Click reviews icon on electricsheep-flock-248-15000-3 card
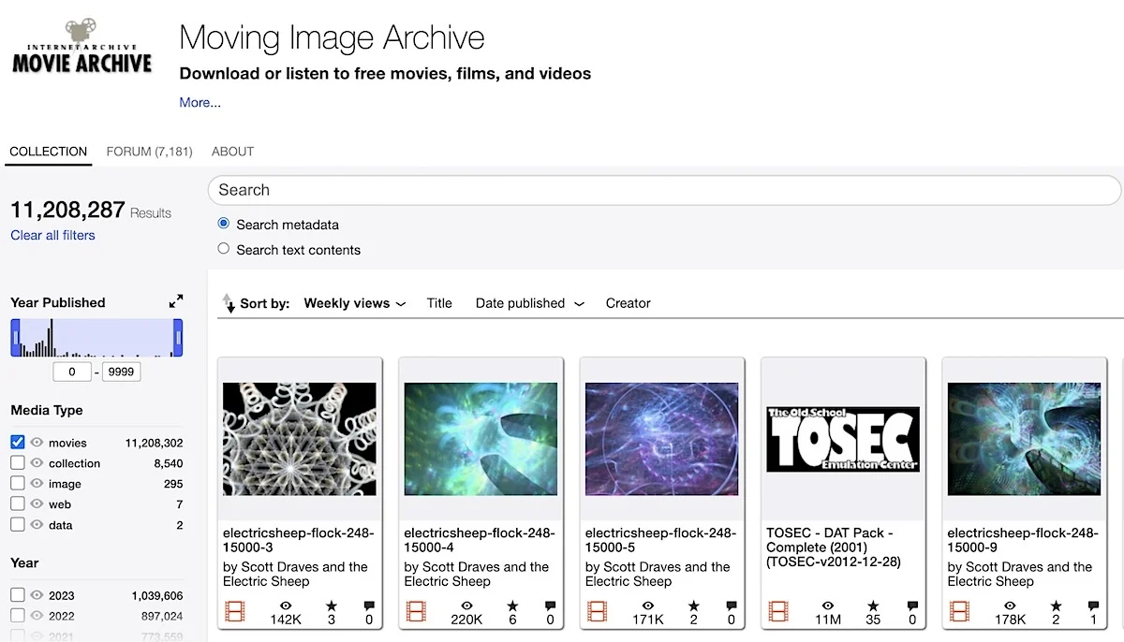Screen dimensions: 1124x642 pyautogui.click(x=368, y=606)
